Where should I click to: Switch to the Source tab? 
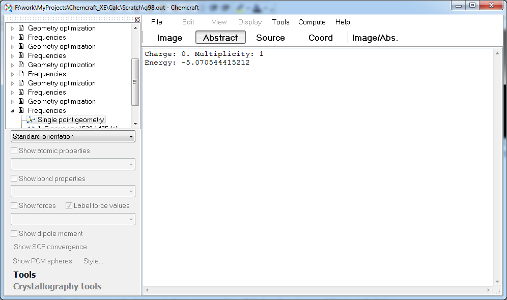[270, 38]
